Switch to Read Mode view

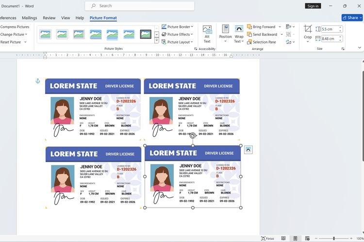pyautogui.click(x=282, y=239)
